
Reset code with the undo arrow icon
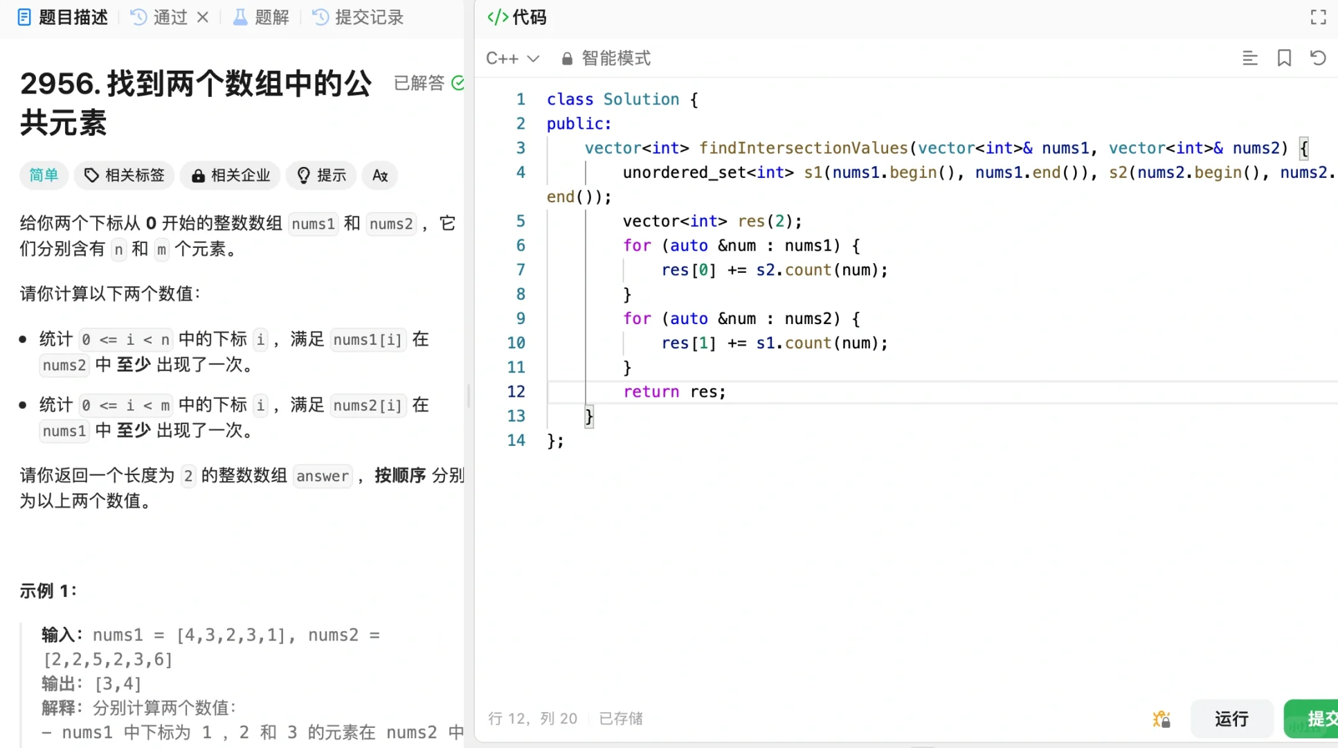pyautogui.click(x=1318, y=58)
